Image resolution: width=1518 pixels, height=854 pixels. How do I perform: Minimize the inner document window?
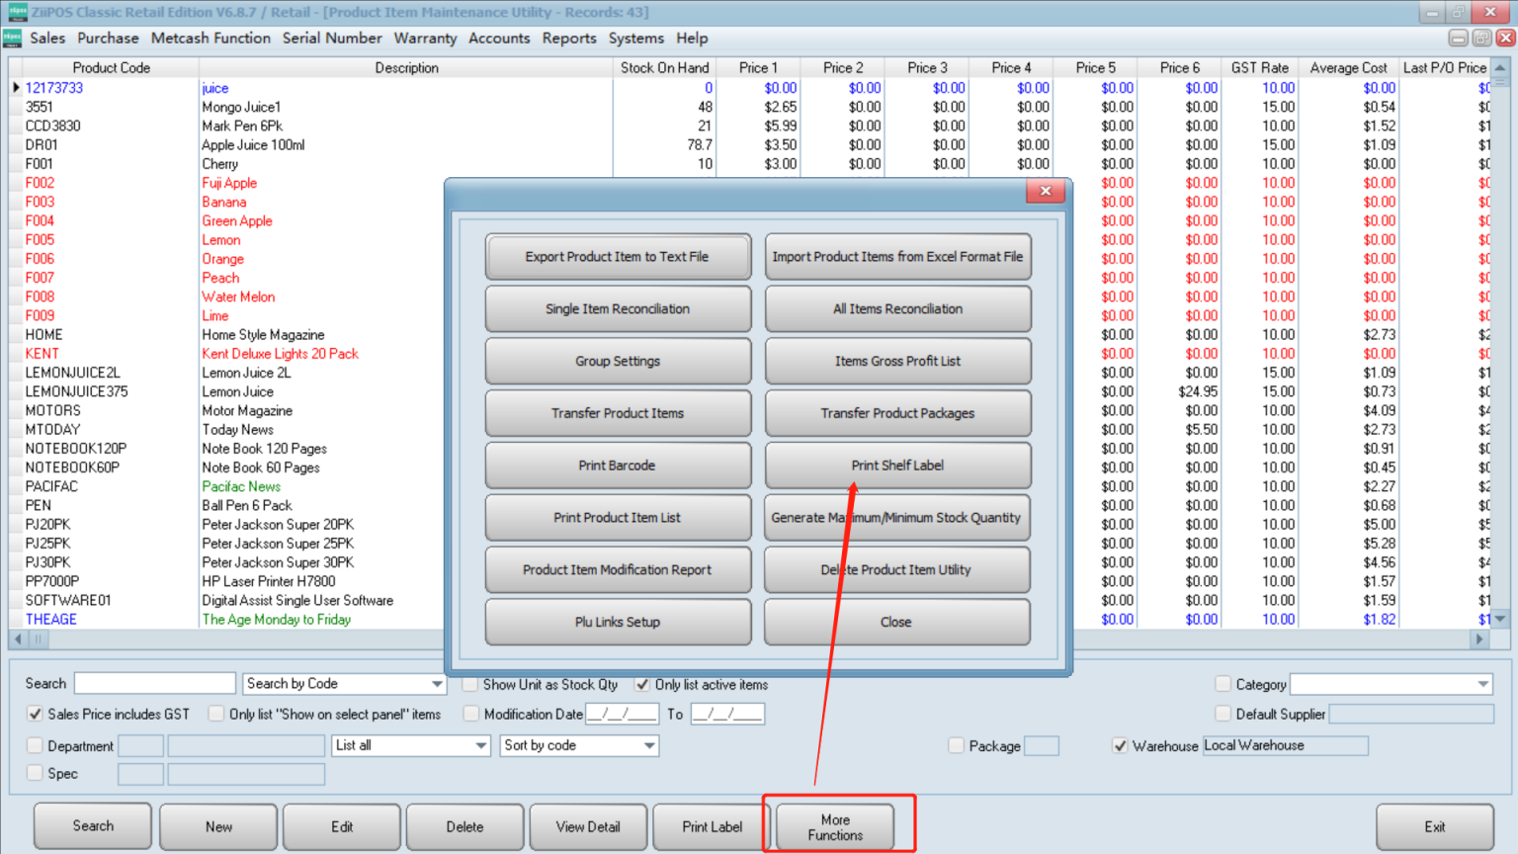tap(1458, 39)
